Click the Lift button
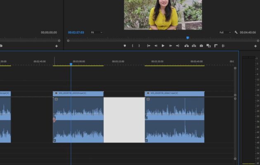260x165 pixels. 187,46
